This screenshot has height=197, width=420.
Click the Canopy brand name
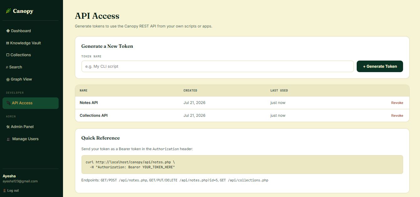(x=23, y=11)
